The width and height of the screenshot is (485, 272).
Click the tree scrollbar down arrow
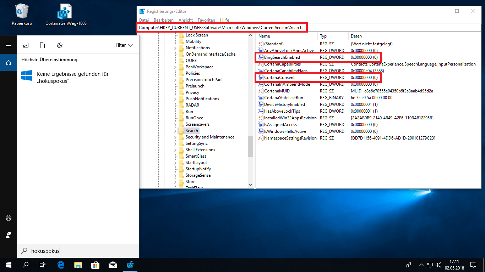(x=251, y=185)
